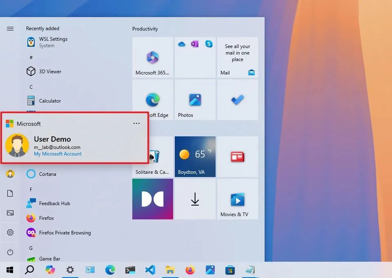This screenshot has height=278, width=392.
Task: Open Visual Studio Code from the taskbar
Action: [150, 270]
